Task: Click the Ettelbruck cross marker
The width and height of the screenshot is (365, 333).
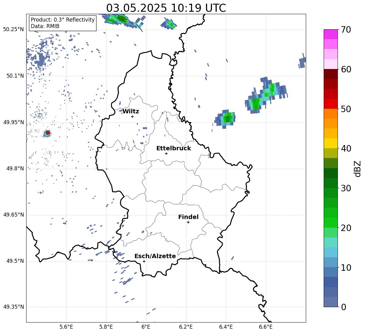Action: (166, 153)
